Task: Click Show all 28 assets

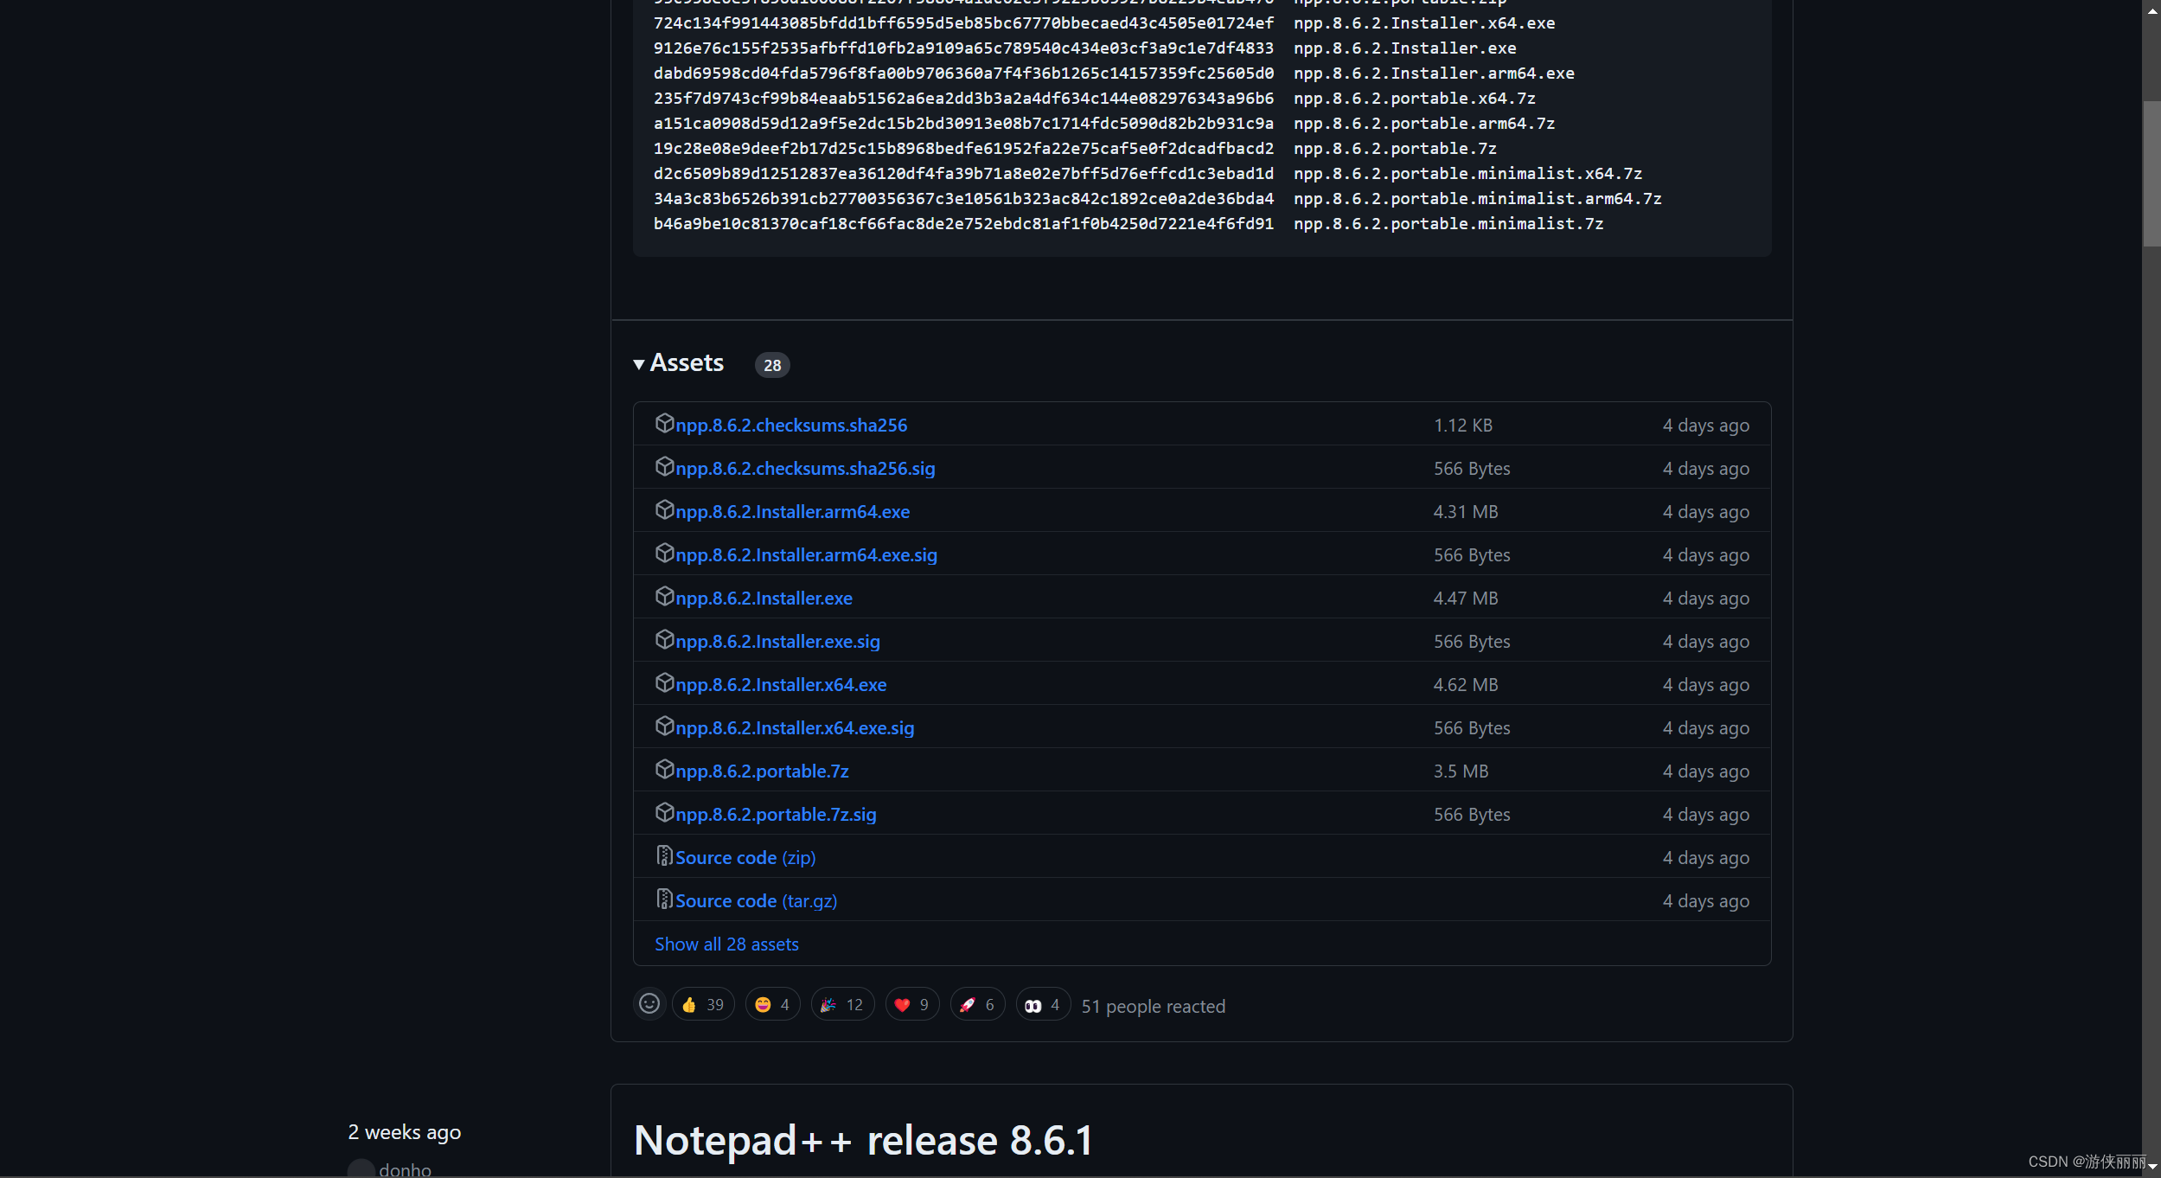Action: point(726,943)
